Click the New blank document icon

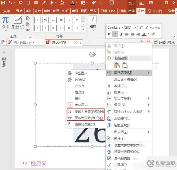(x=29, y=2)
